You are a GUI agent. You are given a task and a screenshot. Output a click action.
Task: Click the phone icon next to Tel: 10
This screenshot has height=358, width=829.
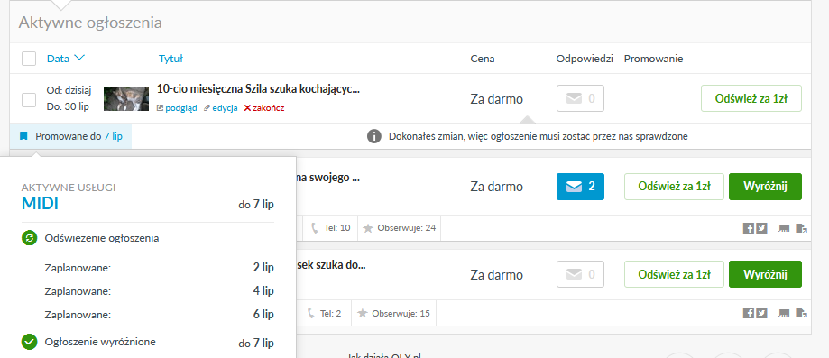point(315,228)
